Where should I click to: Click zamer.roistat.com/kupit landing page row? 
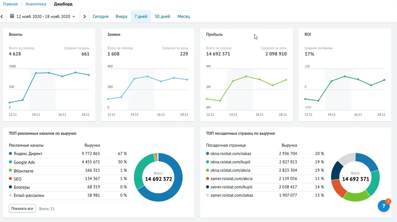pyautogui.click(x=265, y=187)
